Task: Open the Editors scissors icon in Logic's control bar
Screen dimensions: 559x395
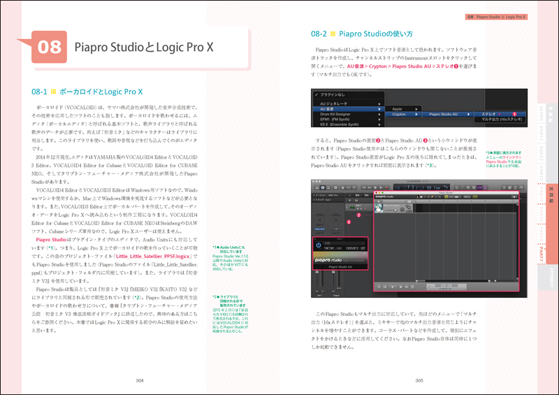Action: (x=354, y=187)
